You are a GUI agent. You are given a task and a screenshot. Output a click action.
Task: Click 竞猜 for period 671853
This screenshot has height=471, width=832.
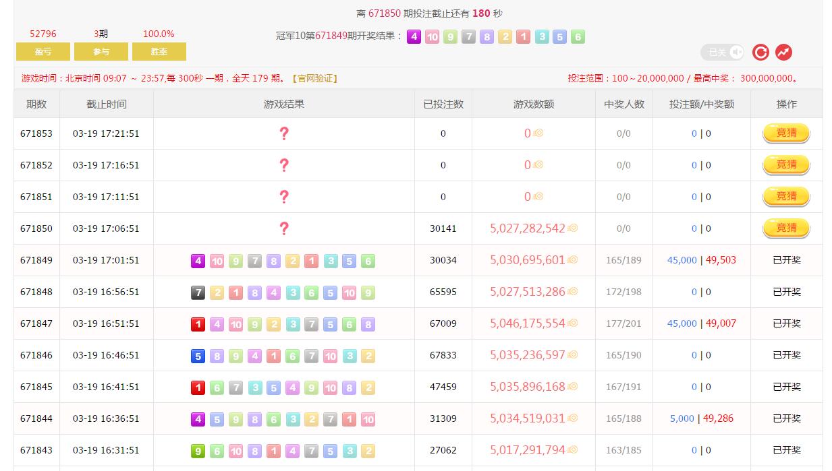786,133
